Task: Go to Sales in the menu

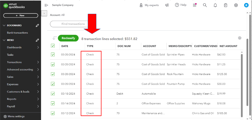Action: [x=10, y=77]
